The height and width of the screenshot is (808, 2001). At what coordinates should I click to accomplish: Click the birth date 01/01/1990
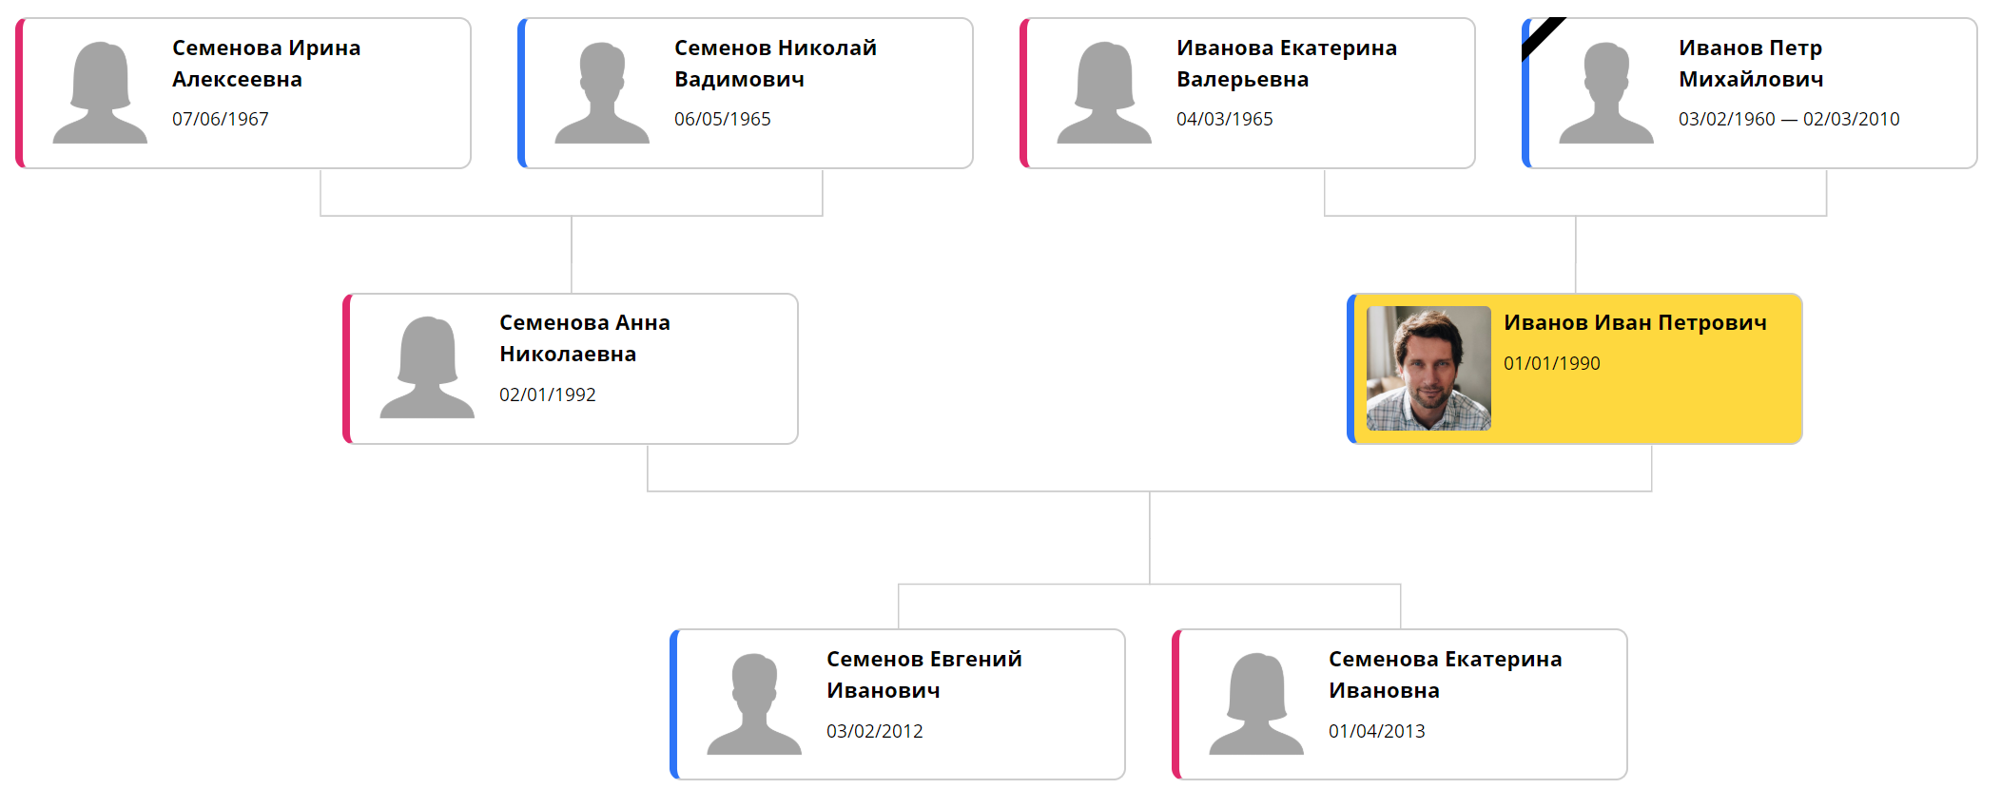click(1552, 363)
